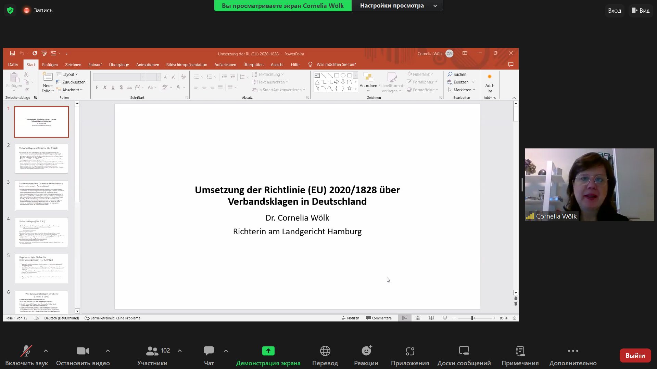Open the Zoom chat panel
Image resolution: width=657 pixels, height=369 pixels.
[x=209, y=351]
